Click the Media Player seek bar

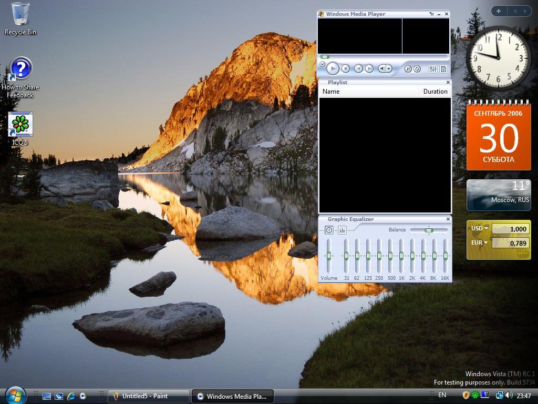(x=384, y=57)
